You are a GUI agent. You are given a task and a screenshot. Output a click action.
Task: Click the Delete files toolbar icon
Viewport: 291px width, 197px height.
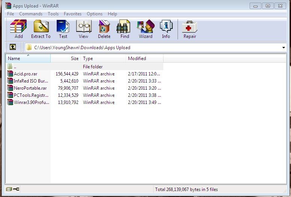[x=104, y=29]
